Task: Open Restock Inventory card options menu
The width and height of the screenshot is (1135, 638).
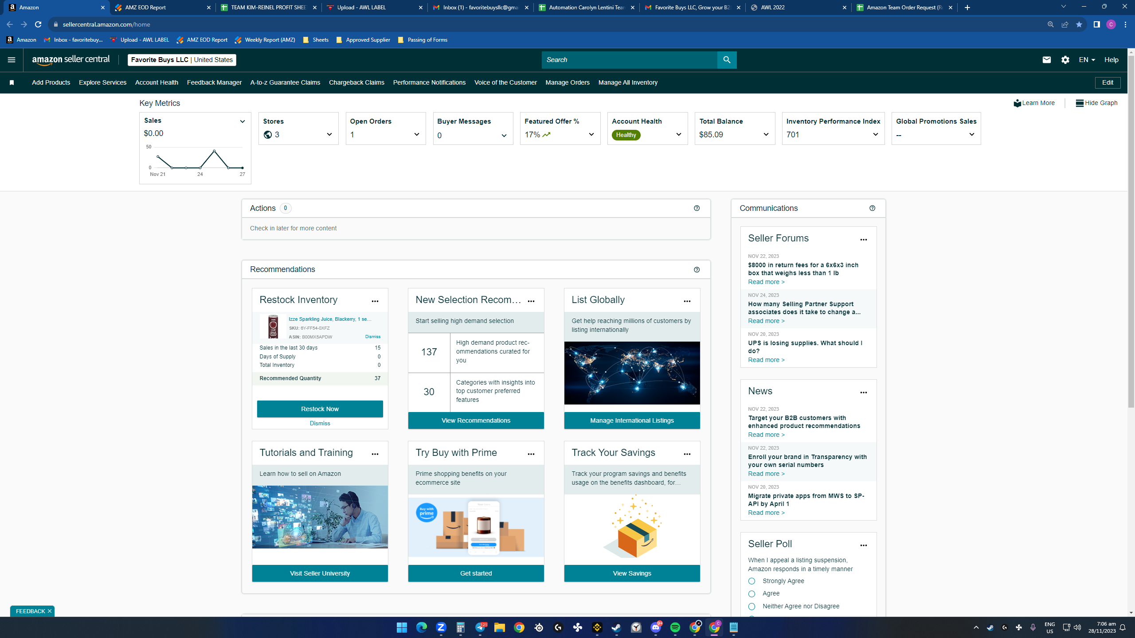Action: 375,301
